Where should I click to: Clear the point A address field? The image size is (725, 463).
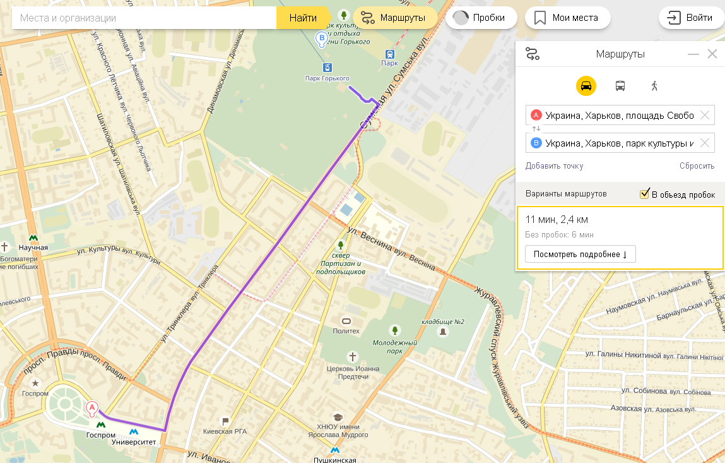click(x=705, y=116)
